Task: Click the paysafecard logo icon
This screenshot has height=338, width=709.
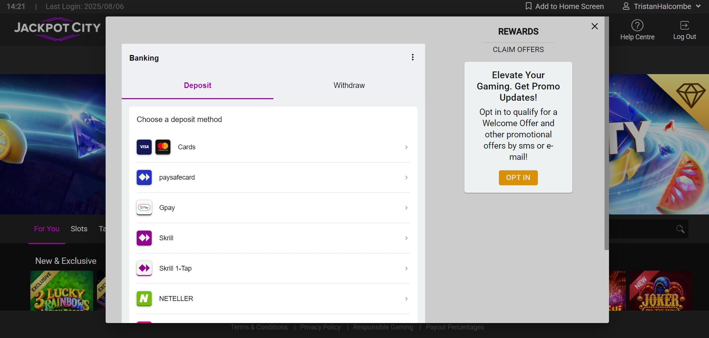Action: coord(144,177)
